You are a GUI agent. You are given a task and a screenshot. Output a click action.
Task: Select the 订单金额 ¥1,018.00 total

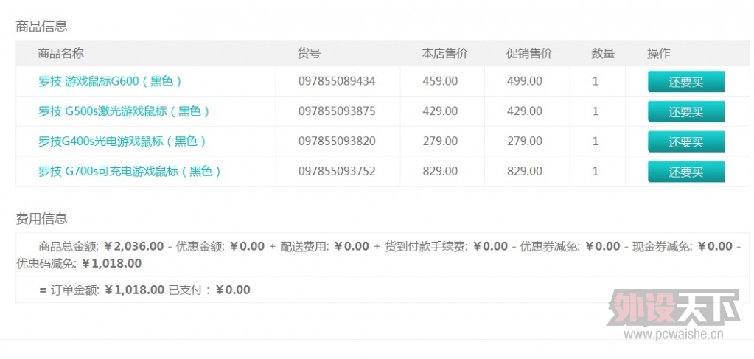[134, 290]
